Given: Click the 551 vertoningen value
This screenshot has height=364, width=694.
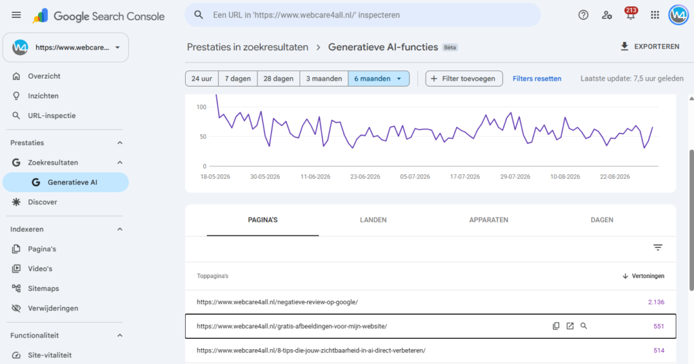Looking at the screenshot, I should (x=659, y=326).
